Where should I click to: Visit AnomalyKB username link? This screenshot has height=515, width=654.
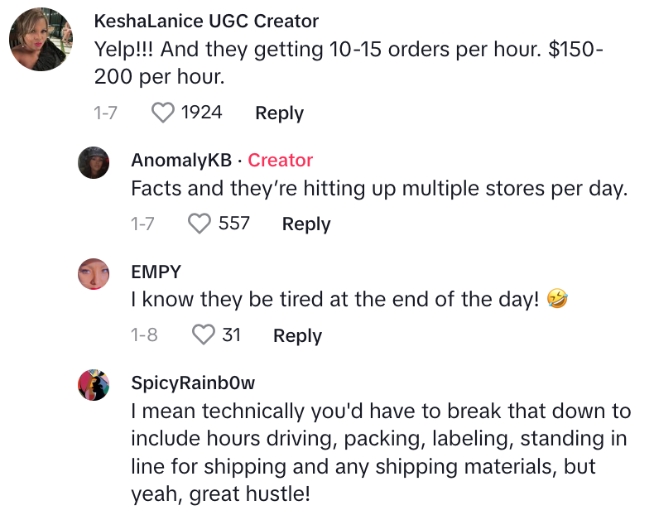pyautogui.click(x=181, y=160)
